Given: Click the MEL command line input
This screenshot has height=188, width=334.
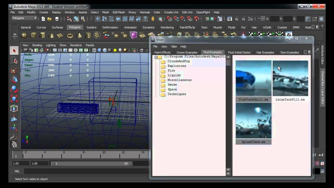Looking at the screenshot, I should (x=86, y=171).
